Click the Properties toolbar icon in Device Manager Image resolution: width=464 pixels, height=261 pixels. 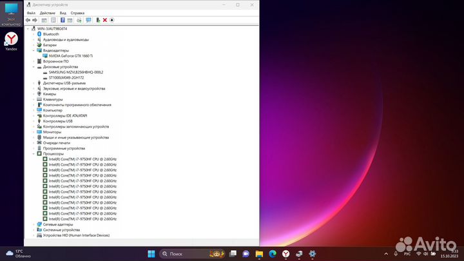pyautogui.click(x=53, y=20)
